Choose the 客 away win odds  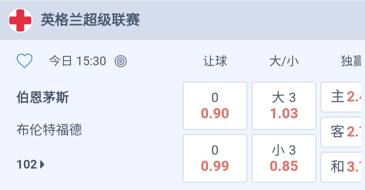pos(343,132)
